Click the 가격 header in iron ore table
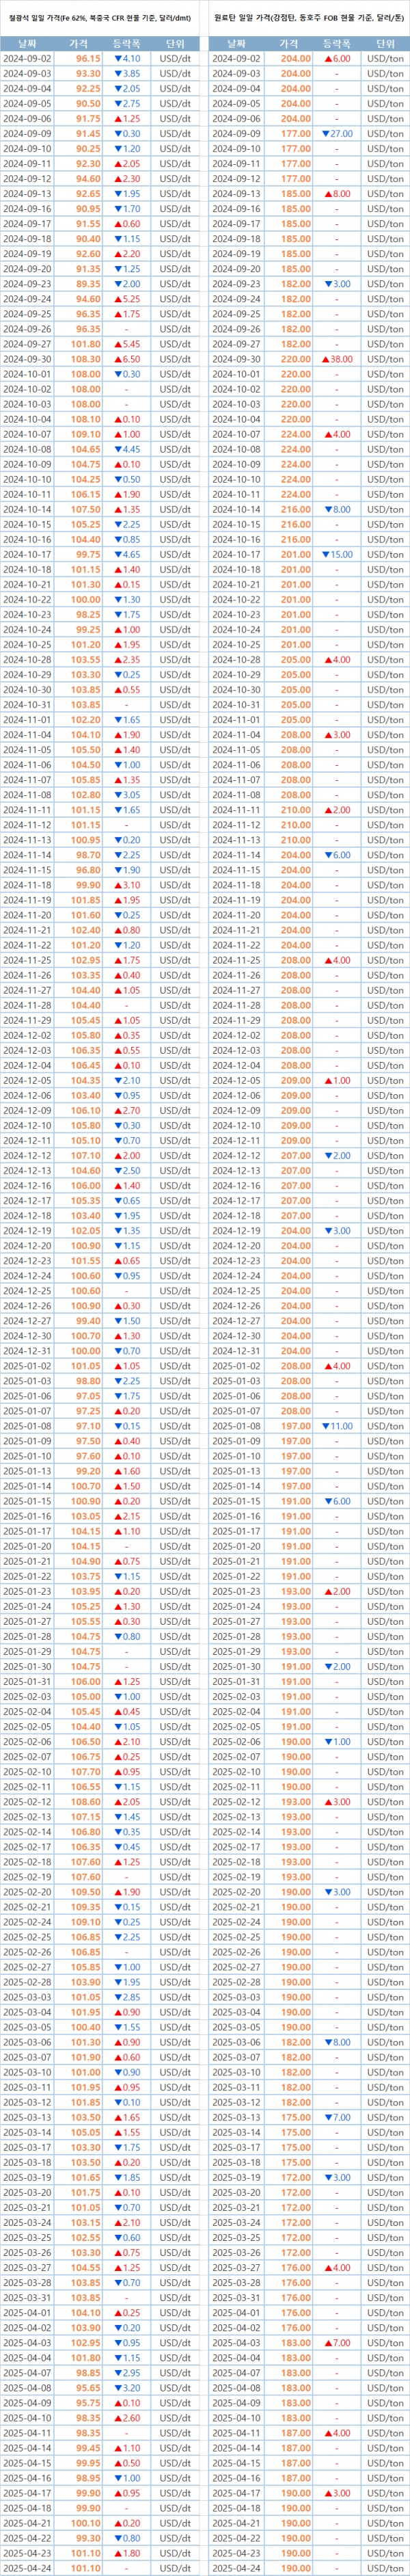The height and width of the screenshot is (2576, 410). pyautogui.click(x=78, y=44)
